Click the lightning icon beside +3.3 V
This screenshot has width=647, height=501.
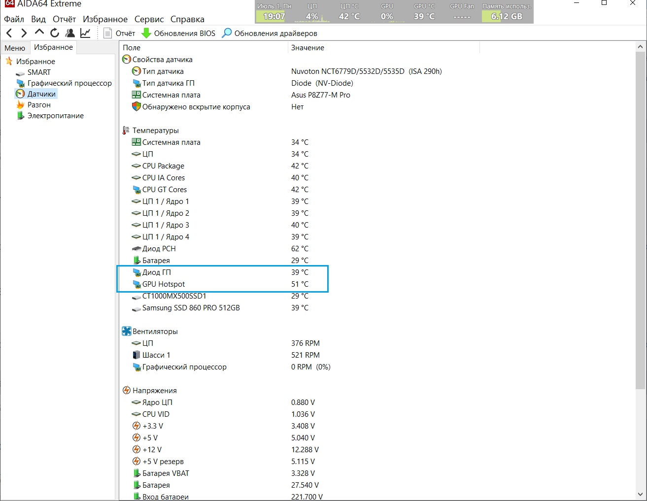click(136, 426)
